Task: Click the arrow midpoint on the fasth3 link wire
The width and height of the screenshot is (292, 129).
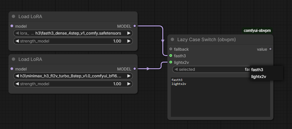Action: 163,40
